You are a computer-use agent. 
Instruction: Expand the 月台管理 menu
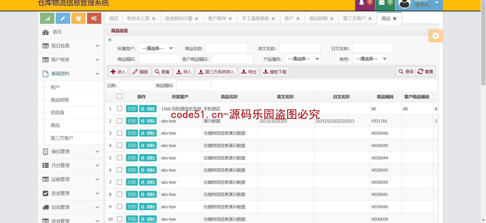[x=71, y=166]
